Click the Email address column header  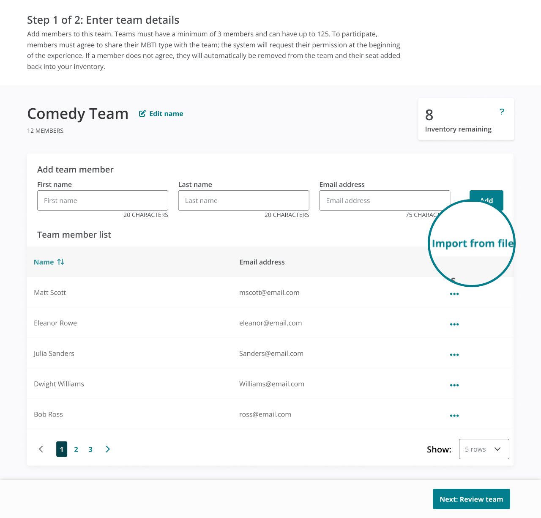pos(262,262)
